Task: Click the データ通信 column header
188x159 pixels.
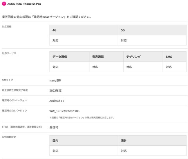Action: 69,57
